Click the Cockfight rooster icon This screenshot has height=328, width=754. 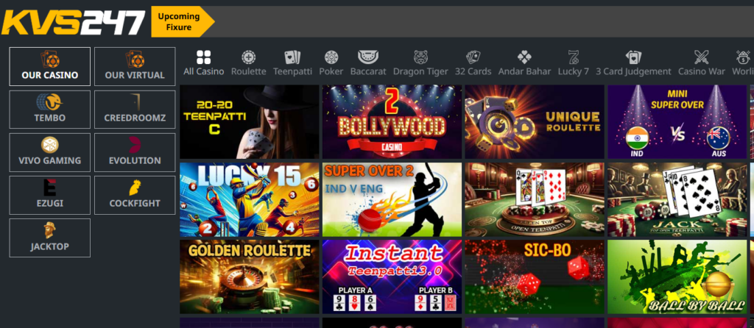pos(135,188)
